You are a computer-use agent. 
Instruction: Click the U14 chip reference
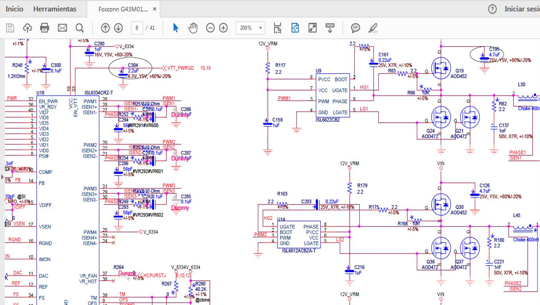tap(281, 219)
